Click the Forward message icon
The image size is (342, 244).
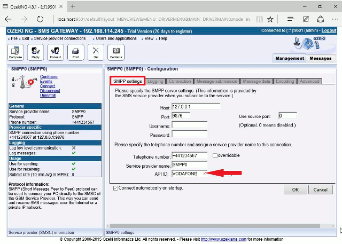point(56,53)
